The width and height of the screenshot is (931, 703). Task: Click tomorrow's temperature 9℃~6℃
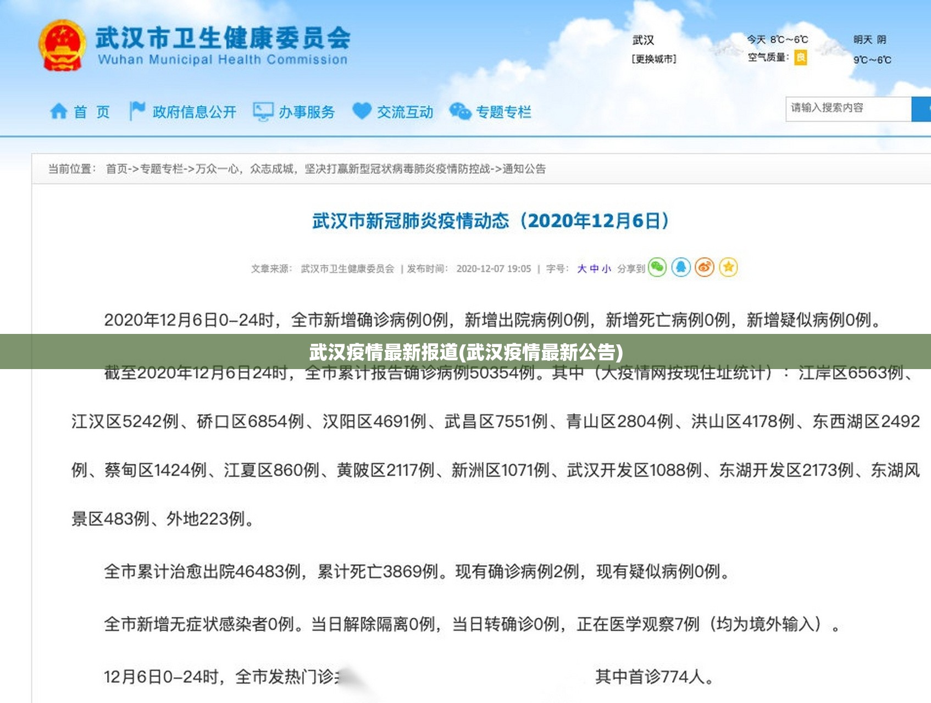click(872, 59)
